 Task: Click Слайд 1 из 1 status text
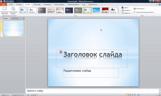tap(5, 95)
